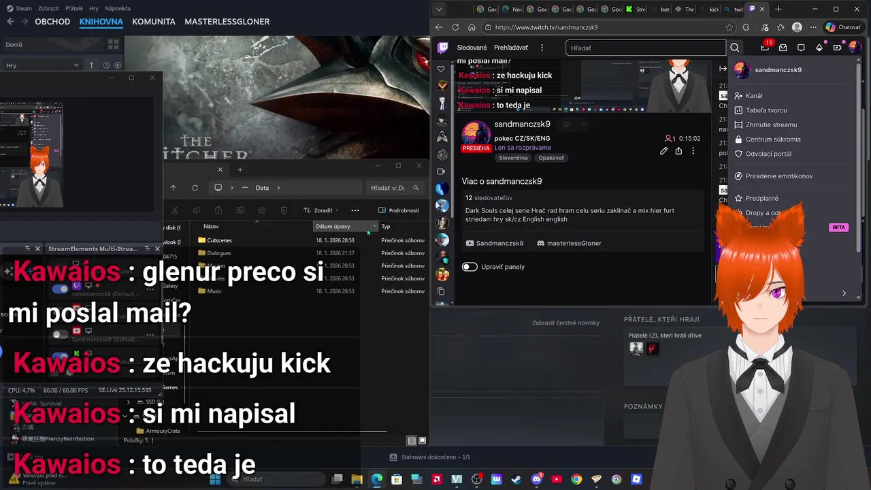The width and height of the screenshot is (871, 490).
Task: Expand the chevron after Data in the address bar
Action: 278,188
